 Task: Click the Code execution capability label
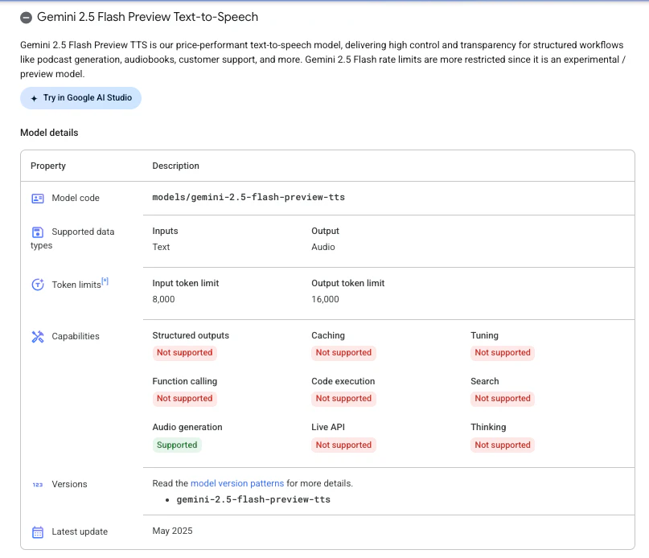(x=343, y=382)
